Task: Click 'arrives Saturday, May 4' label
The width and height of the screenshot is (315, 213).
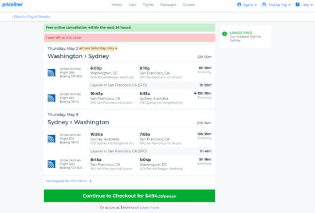Action: point(98,48)
